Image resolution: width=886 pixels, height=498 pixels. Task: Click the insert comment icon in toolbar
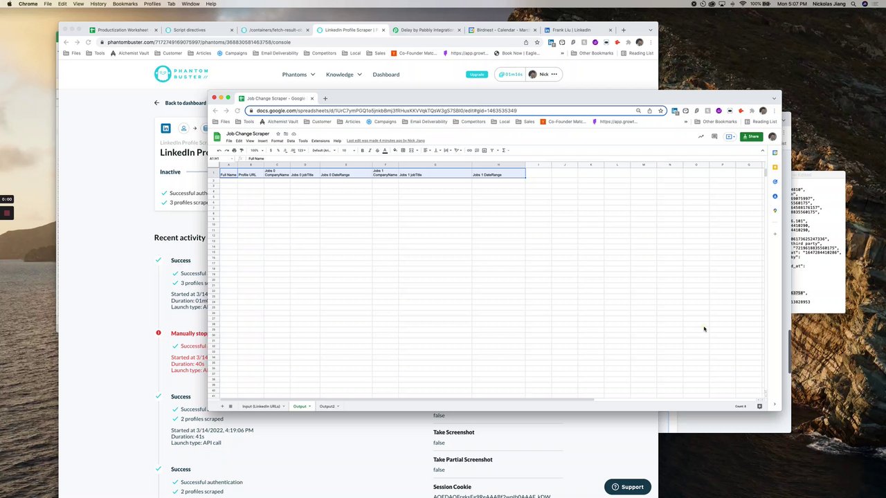point(477,150)
